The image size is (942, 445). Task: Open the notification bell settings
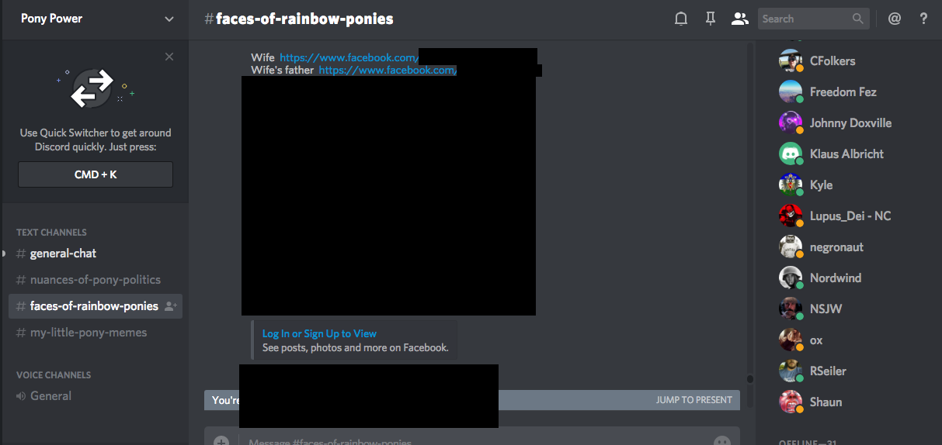pyautogui.click(x=681, y=19)
